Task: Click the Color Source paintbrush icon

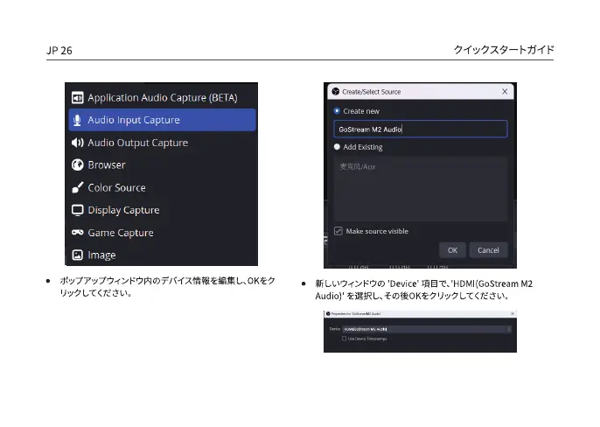Action: [x=77, y=187]
